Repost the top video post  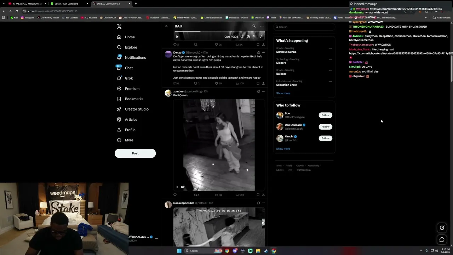click(196, 45)
